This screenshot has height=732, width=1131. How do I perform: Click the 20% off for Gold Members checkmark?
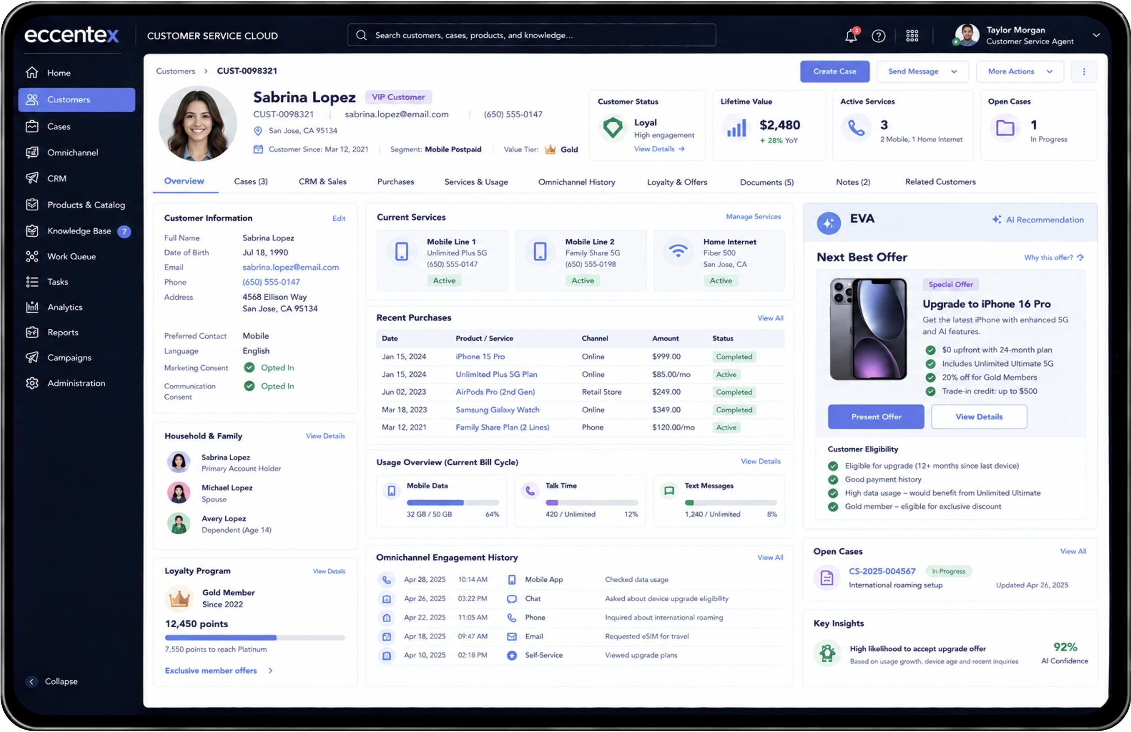pyautogui.click(x=930, y=377)
